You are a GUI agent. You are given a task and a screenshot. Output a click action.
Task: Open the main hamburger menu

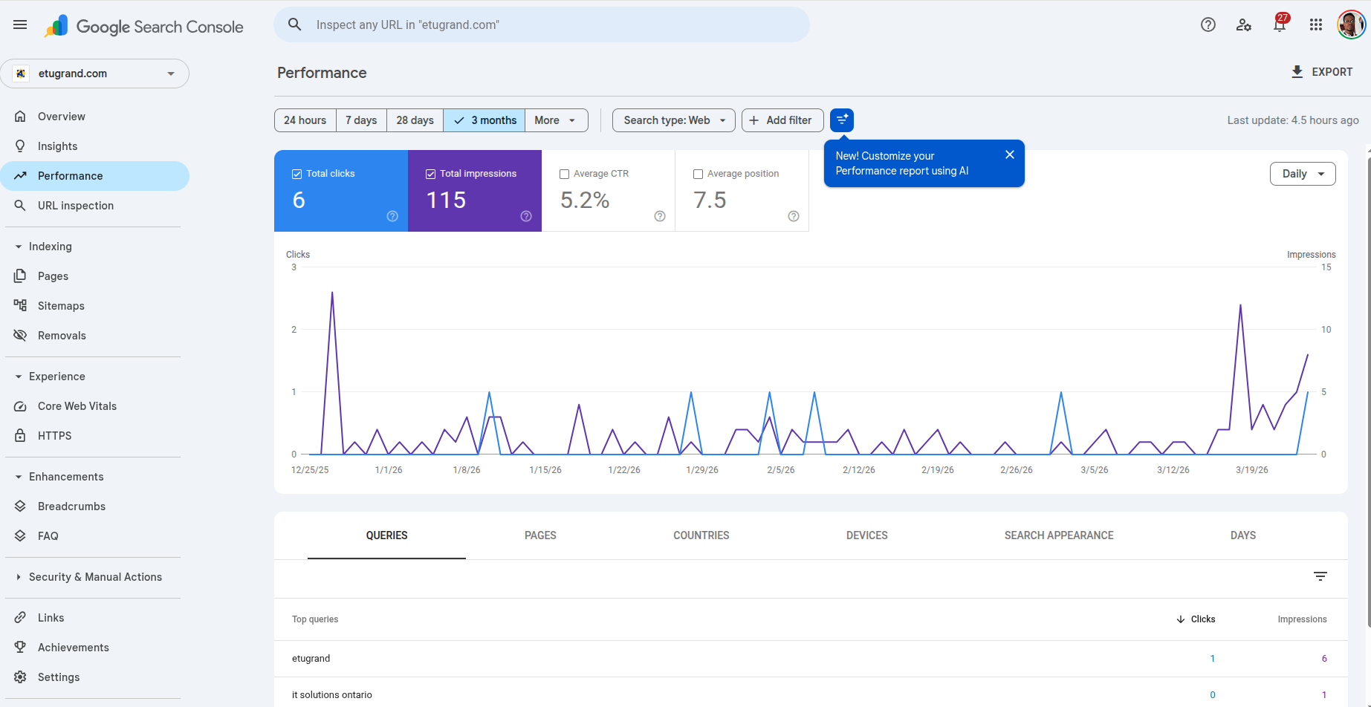pyautogui.click(x=20, y=25)
